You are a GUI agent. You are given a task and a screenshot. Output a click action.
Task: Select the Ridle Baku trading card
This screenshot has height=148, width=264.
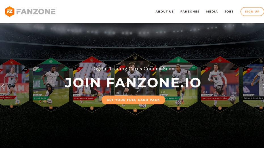[x=51, y=84]
